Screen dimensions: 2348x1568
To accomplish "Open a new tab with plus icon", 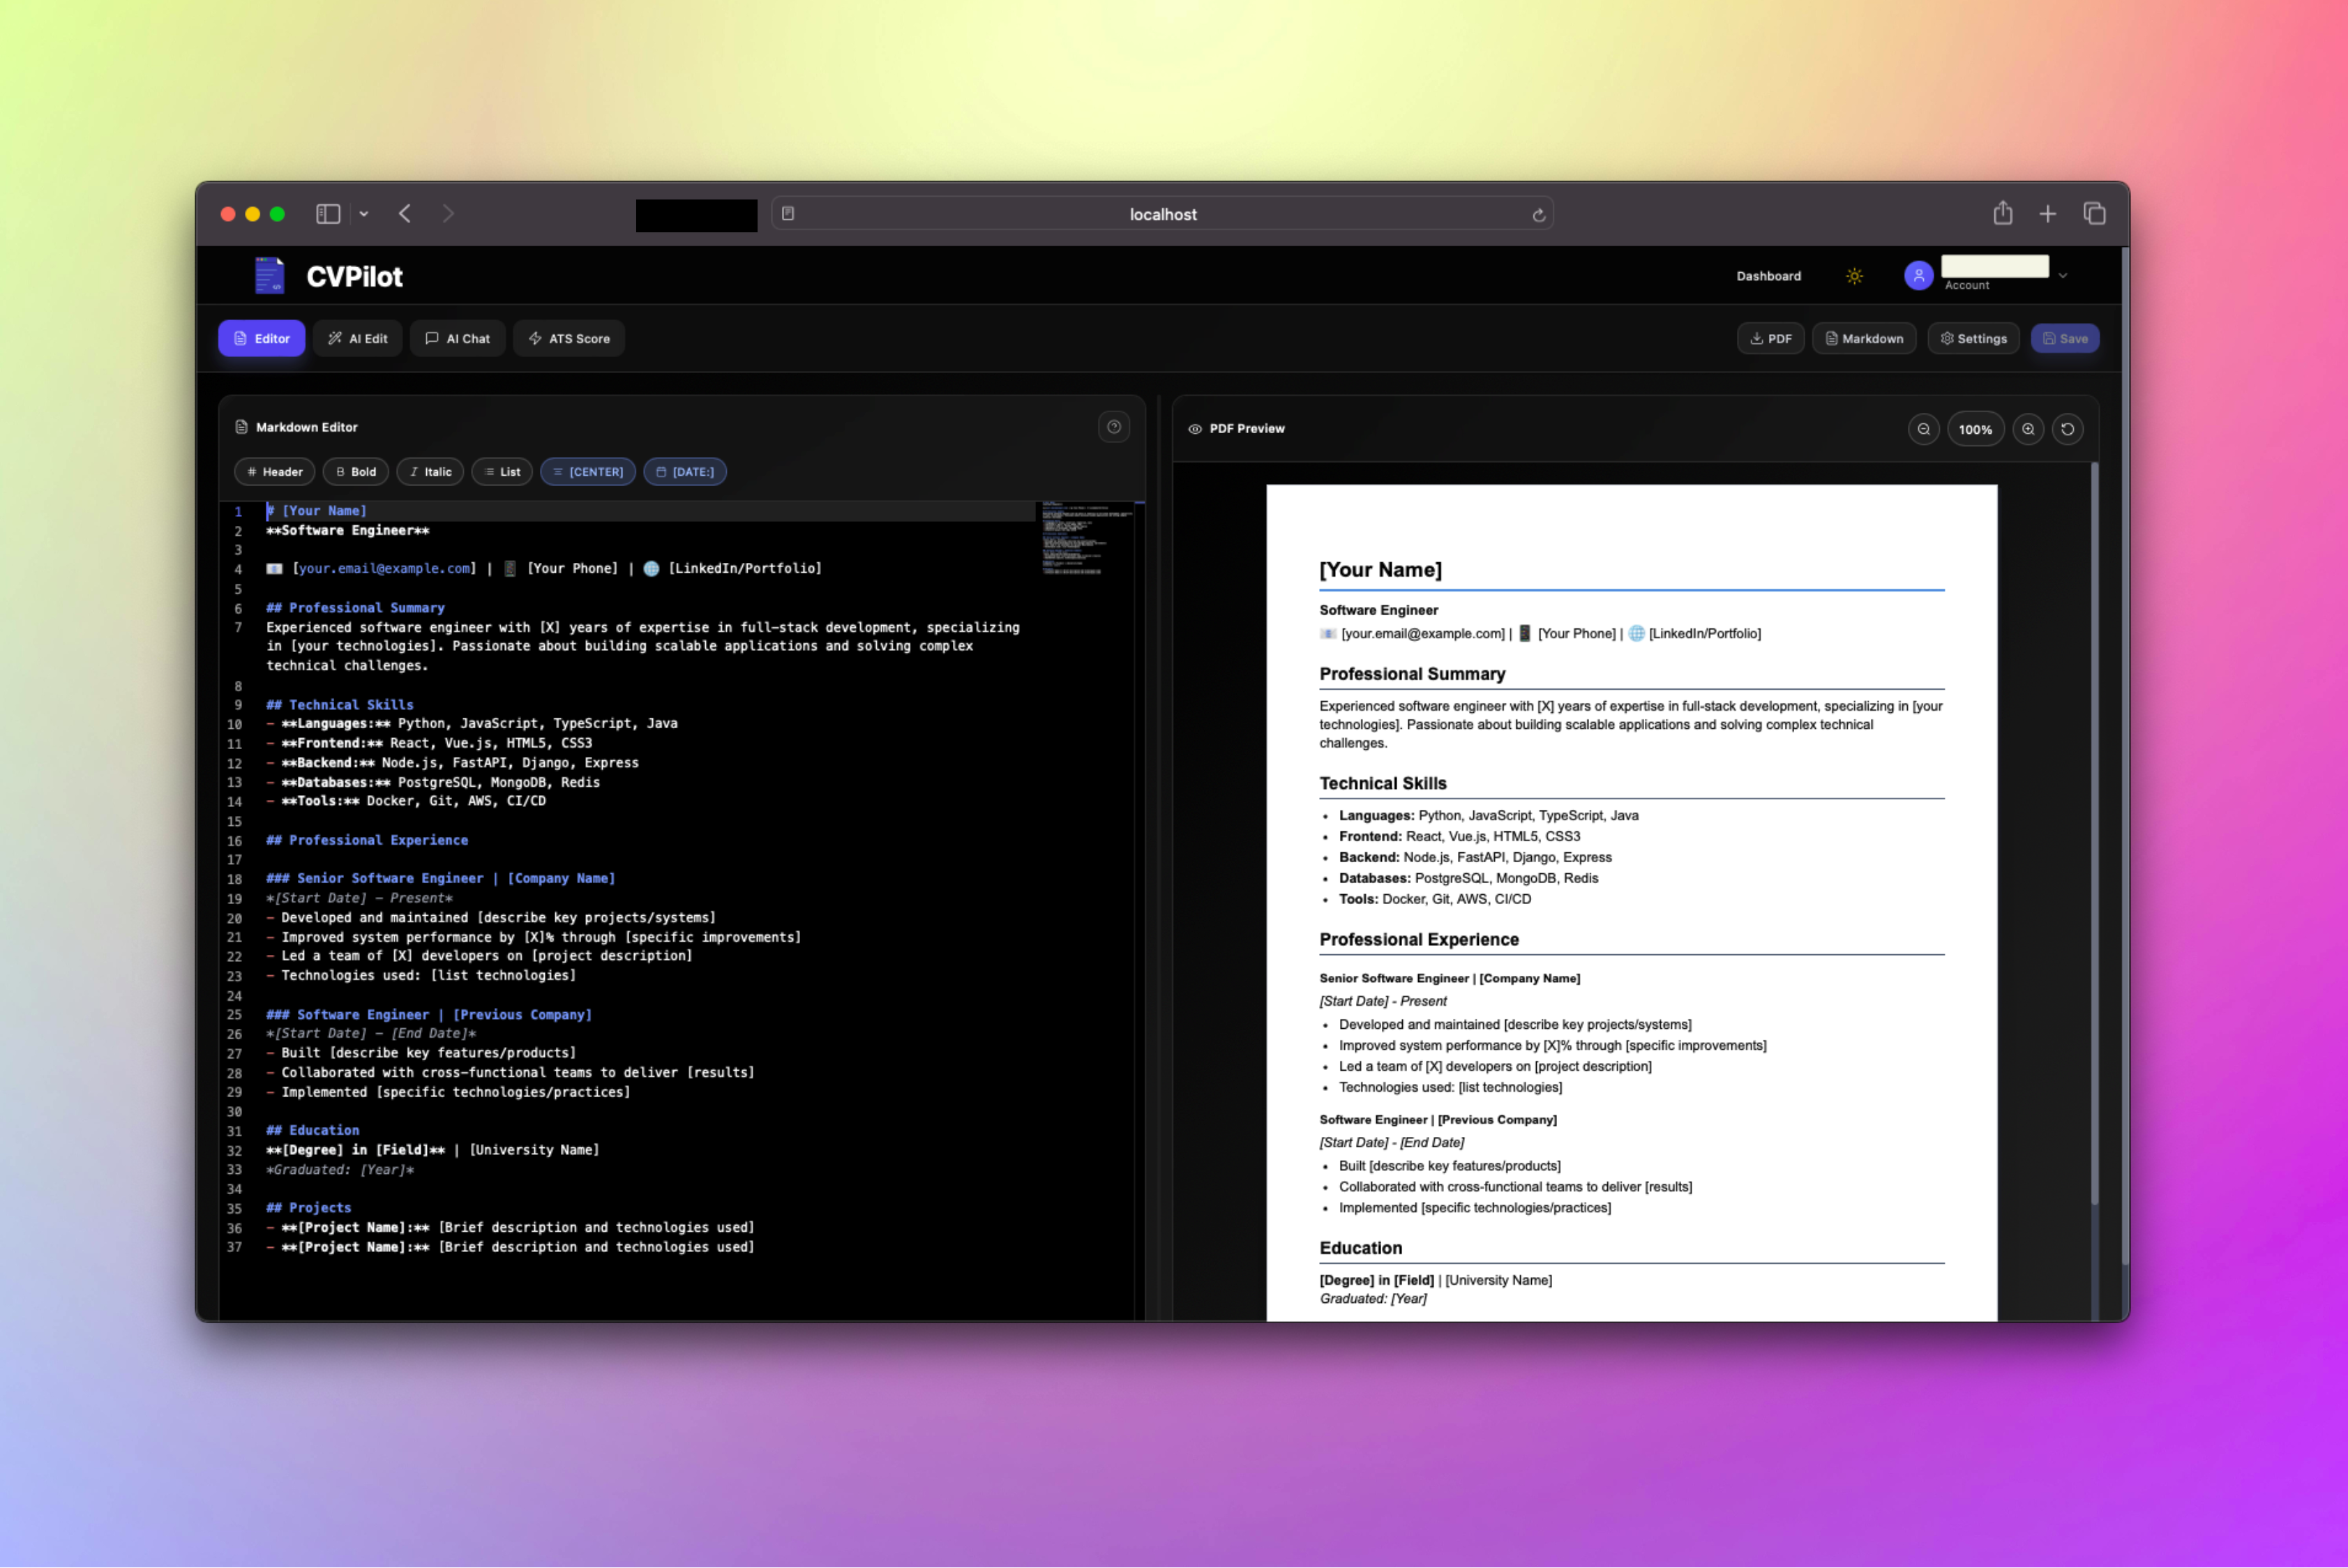I will point(2048,214).
